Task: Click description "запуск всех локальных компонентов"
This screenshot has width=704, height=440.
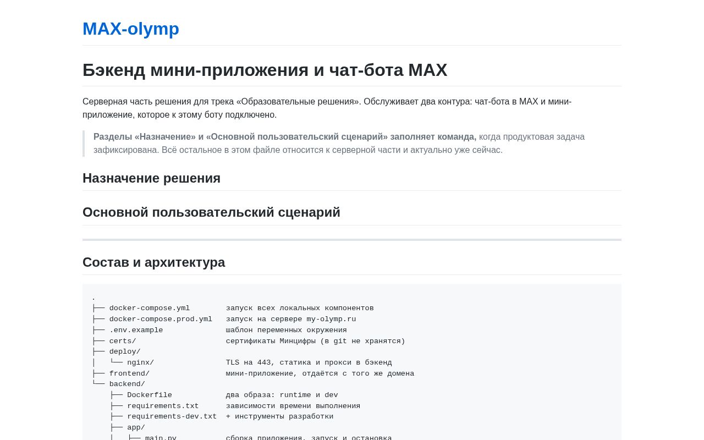Action: pos(300,308)
